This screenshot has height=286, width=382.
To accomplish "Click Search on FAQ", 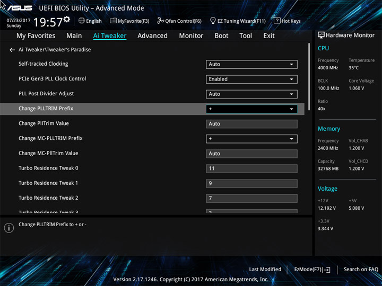I will pos(361,269).
